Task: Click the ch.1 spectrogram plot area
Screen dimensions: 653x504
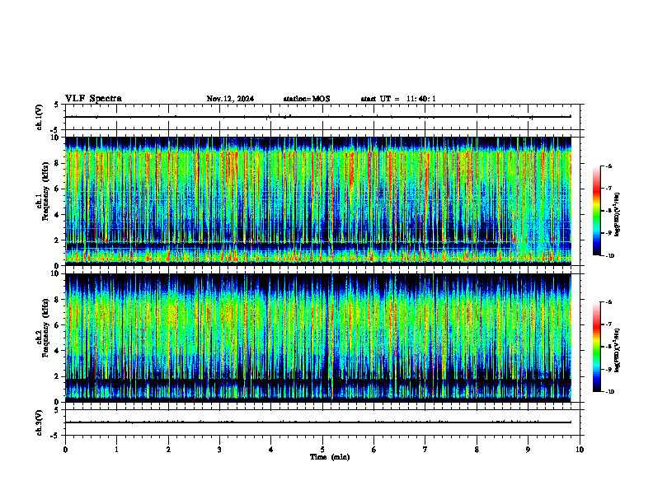Action: (x=318, y=201)
